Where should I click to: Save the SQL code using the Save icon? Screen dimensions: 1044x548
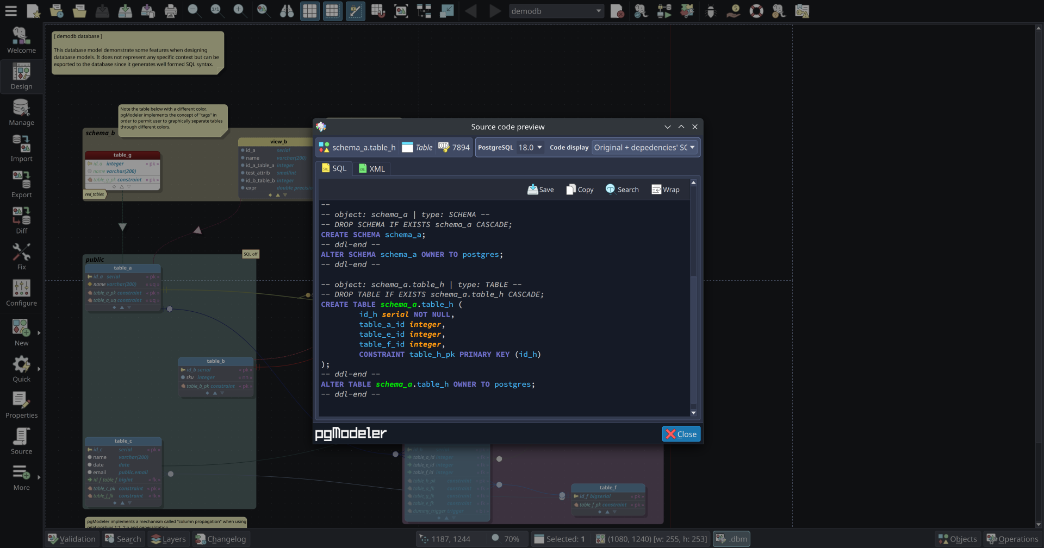540,189
